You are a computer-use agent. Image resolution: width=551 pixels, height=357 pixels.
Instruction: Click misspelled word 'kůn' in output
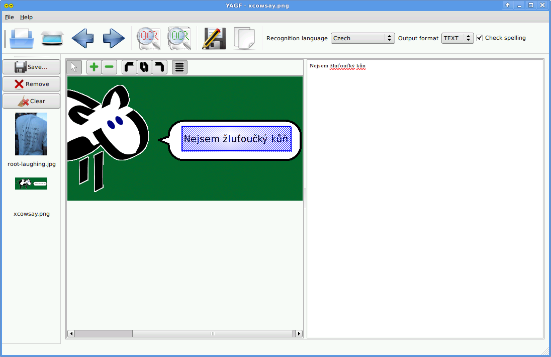361,66
